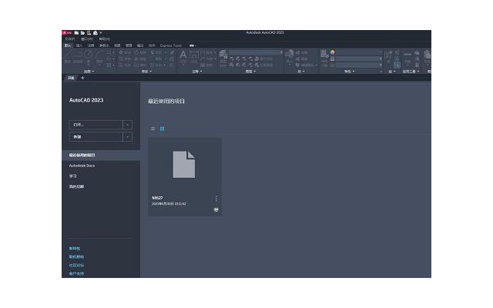Click the plus icon to add new drawing tab
Screen dimensions: 493x308
point(82,78)
